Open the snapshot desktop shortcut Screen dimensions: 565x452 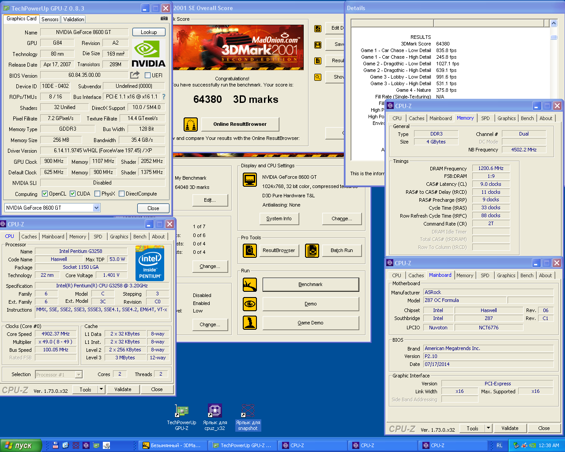point(248,417)
